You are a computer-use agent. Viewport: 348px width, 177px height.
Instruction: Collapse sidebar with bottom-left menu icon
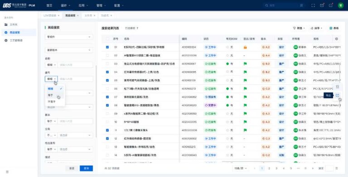point(7,172)
